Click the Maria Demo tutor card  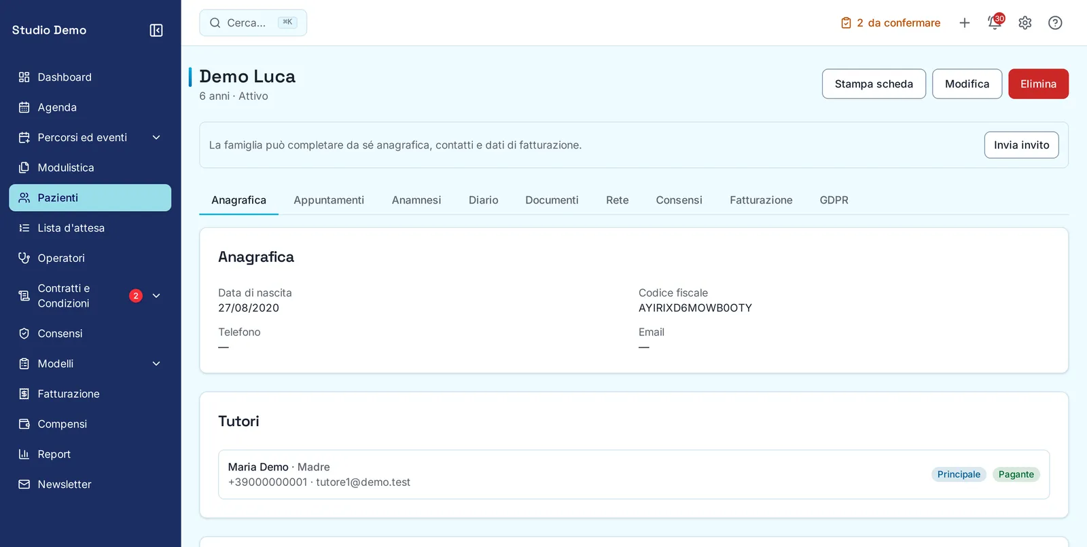(634, 474)
